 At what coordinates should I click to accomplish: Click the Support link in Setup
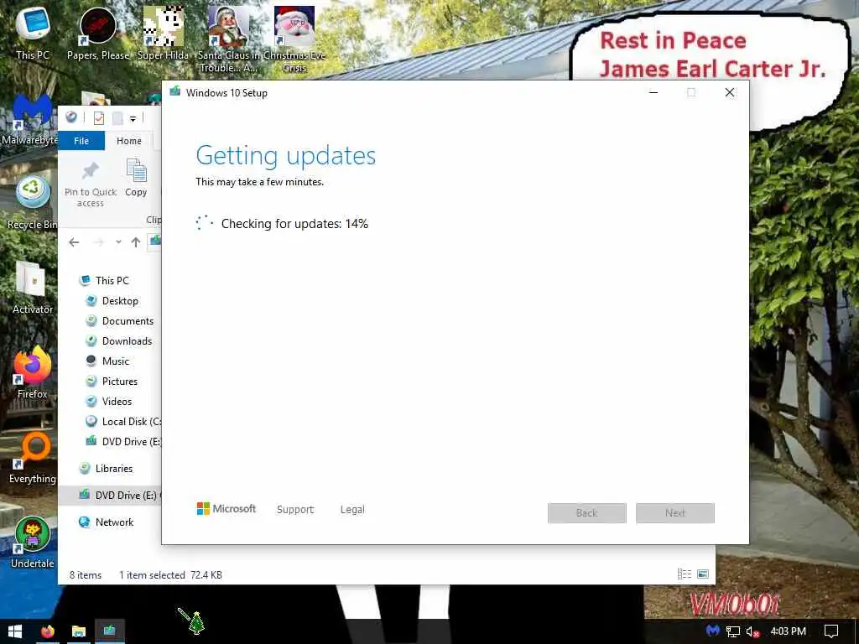click(x=295, y=510)
